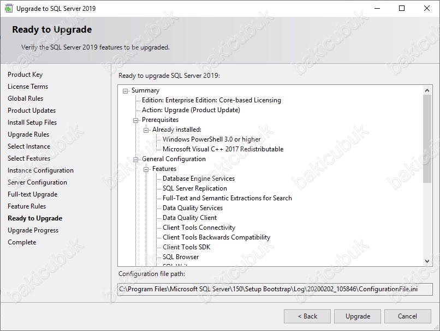Open the Product Key step
This screenshot has height=331, width=440.
tap(25, 75)
